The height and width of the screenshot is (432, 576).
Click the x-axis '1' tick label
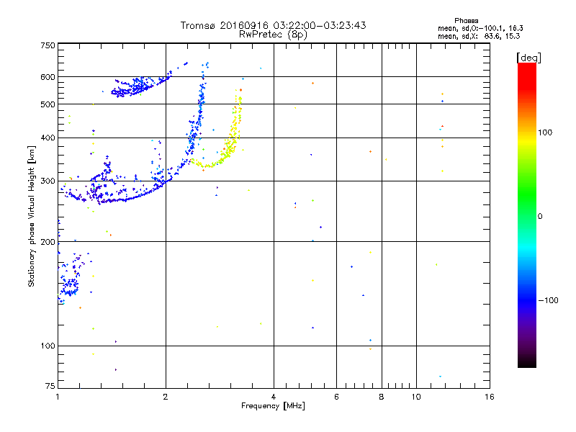(x=58, y=397)
